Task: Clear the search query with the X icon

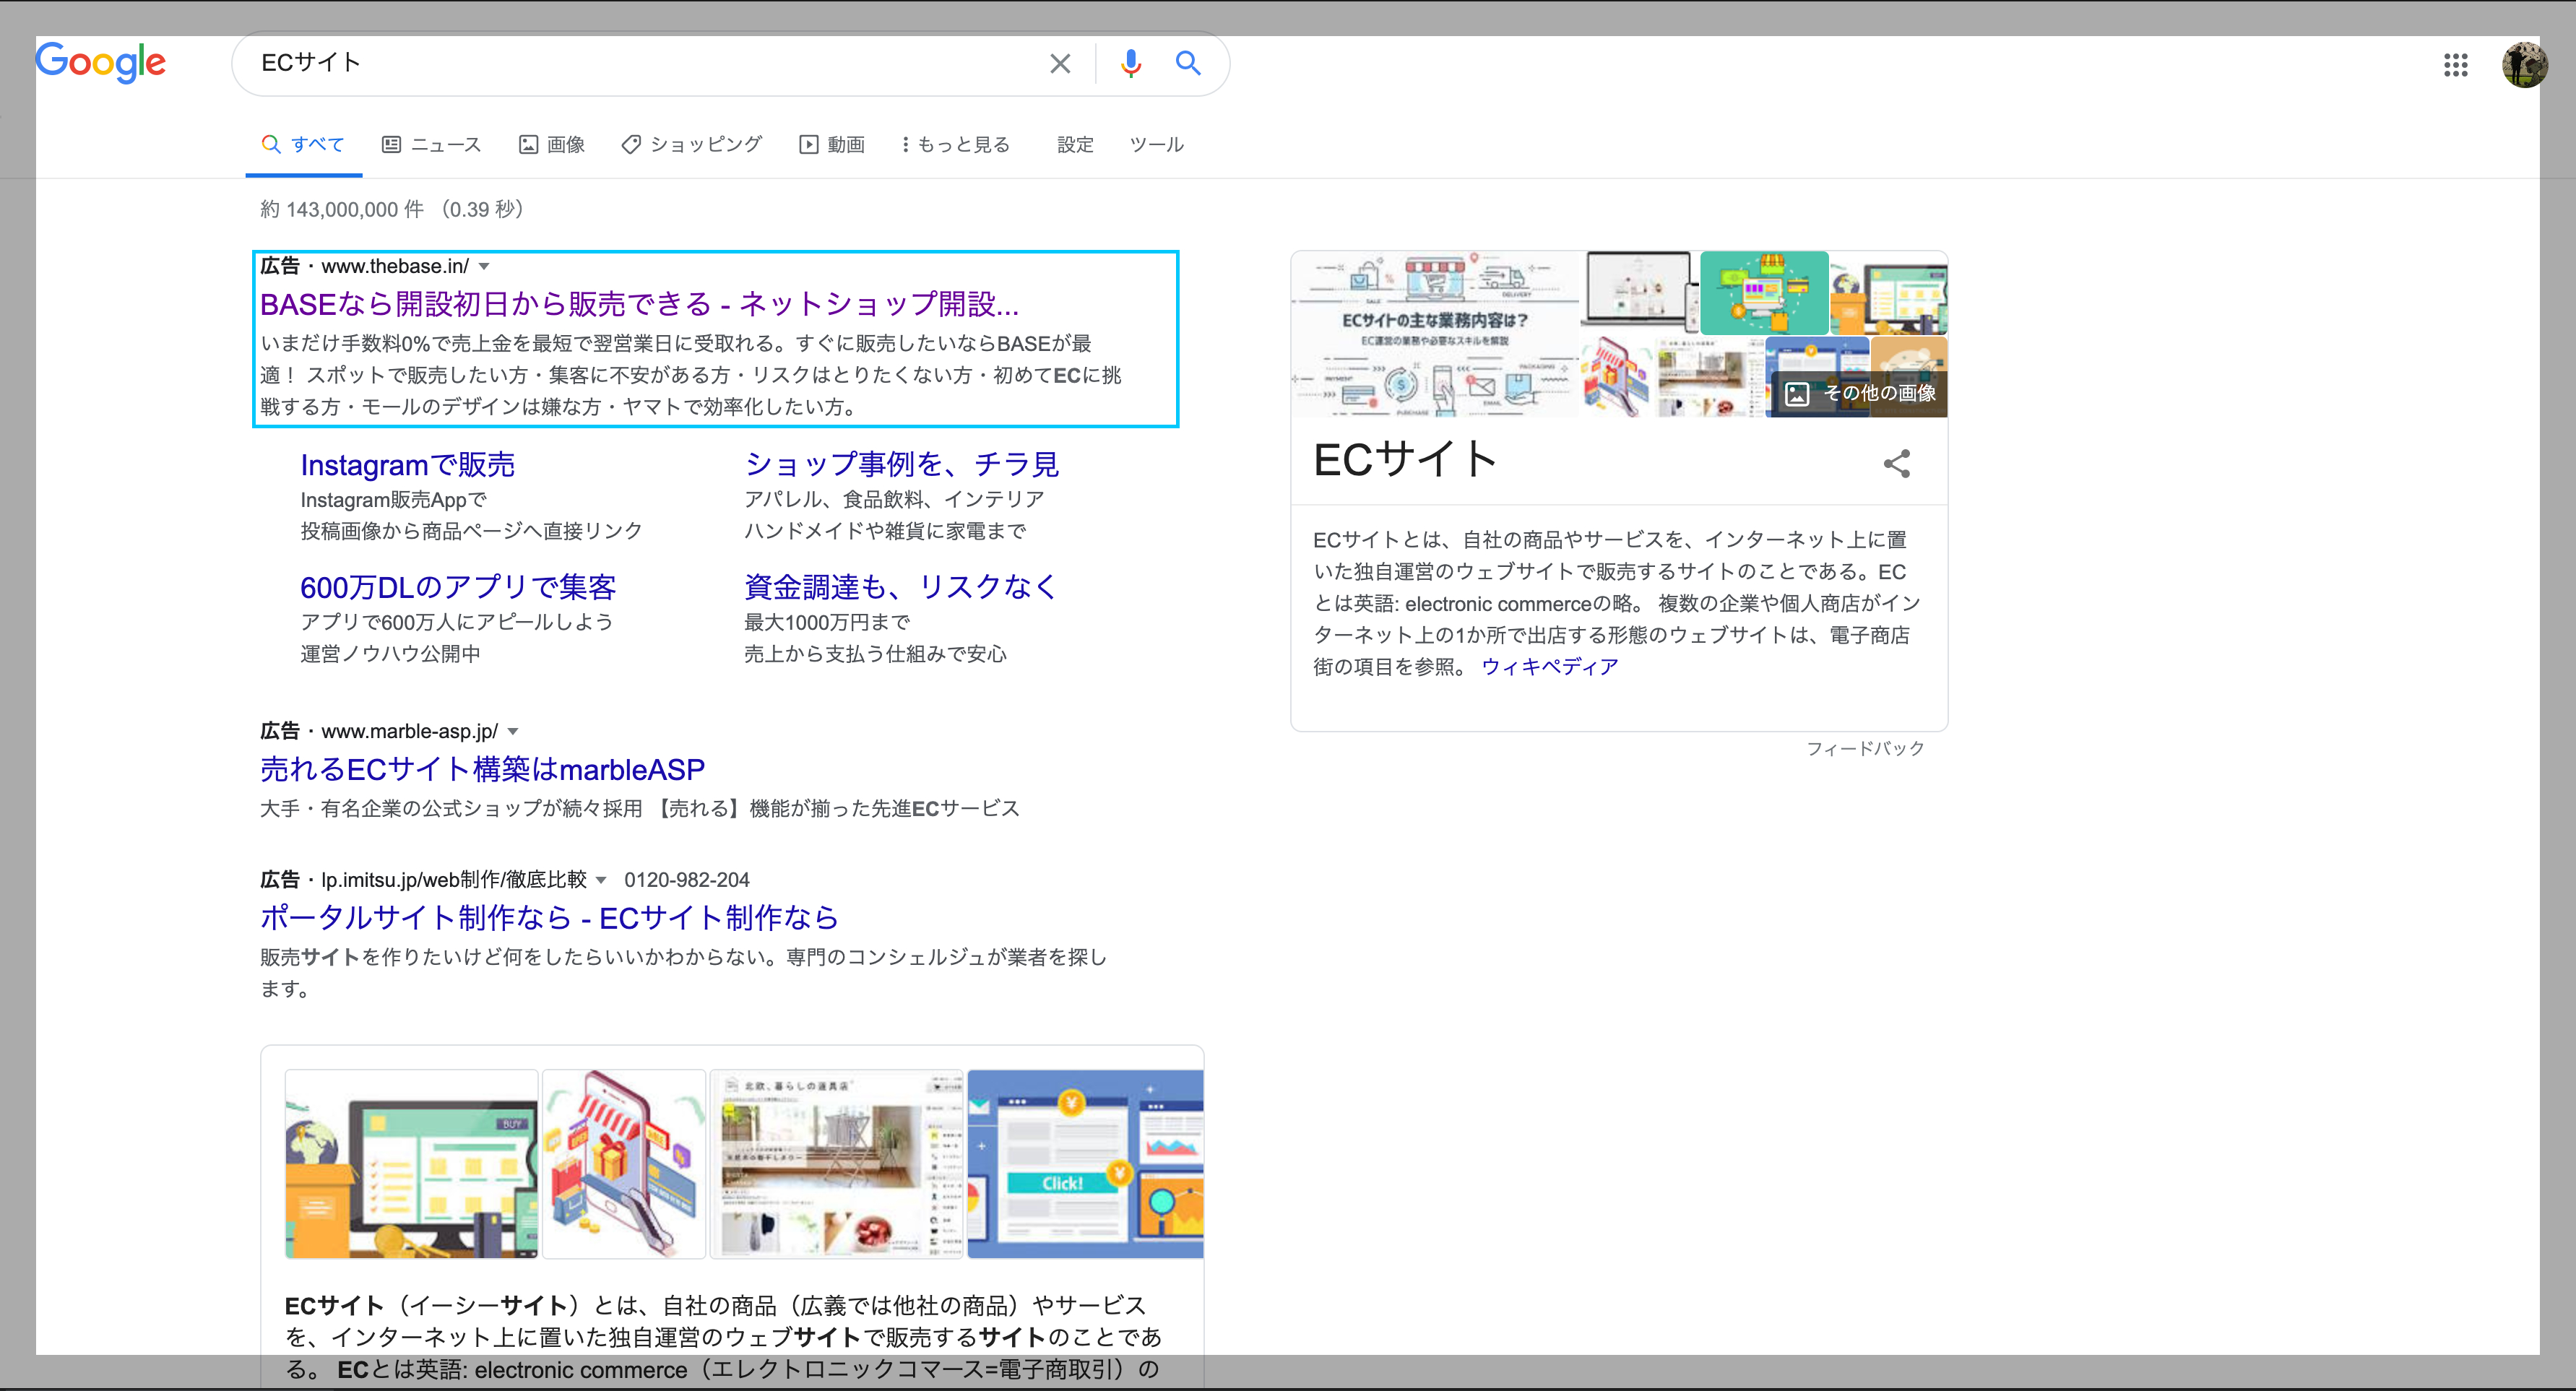Action: tap(1060, 63)
